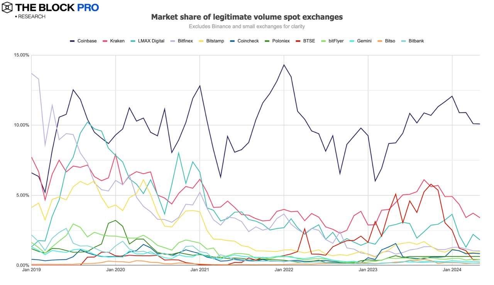Viewport: 494px width, 285px height.
Task: Click the Coincheck legend marker
Action: (x=232, y=41)
